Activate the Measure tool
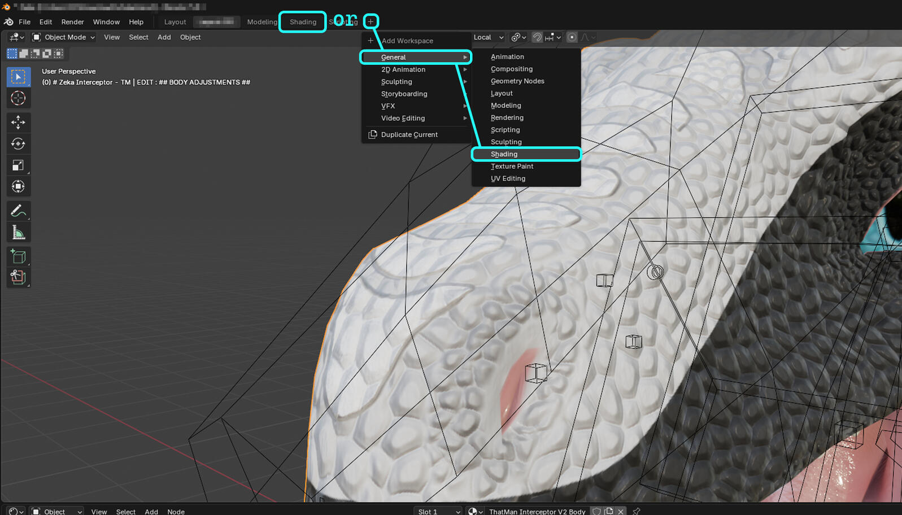This screenshot has height=515, width=902. [x=18, y=233]
